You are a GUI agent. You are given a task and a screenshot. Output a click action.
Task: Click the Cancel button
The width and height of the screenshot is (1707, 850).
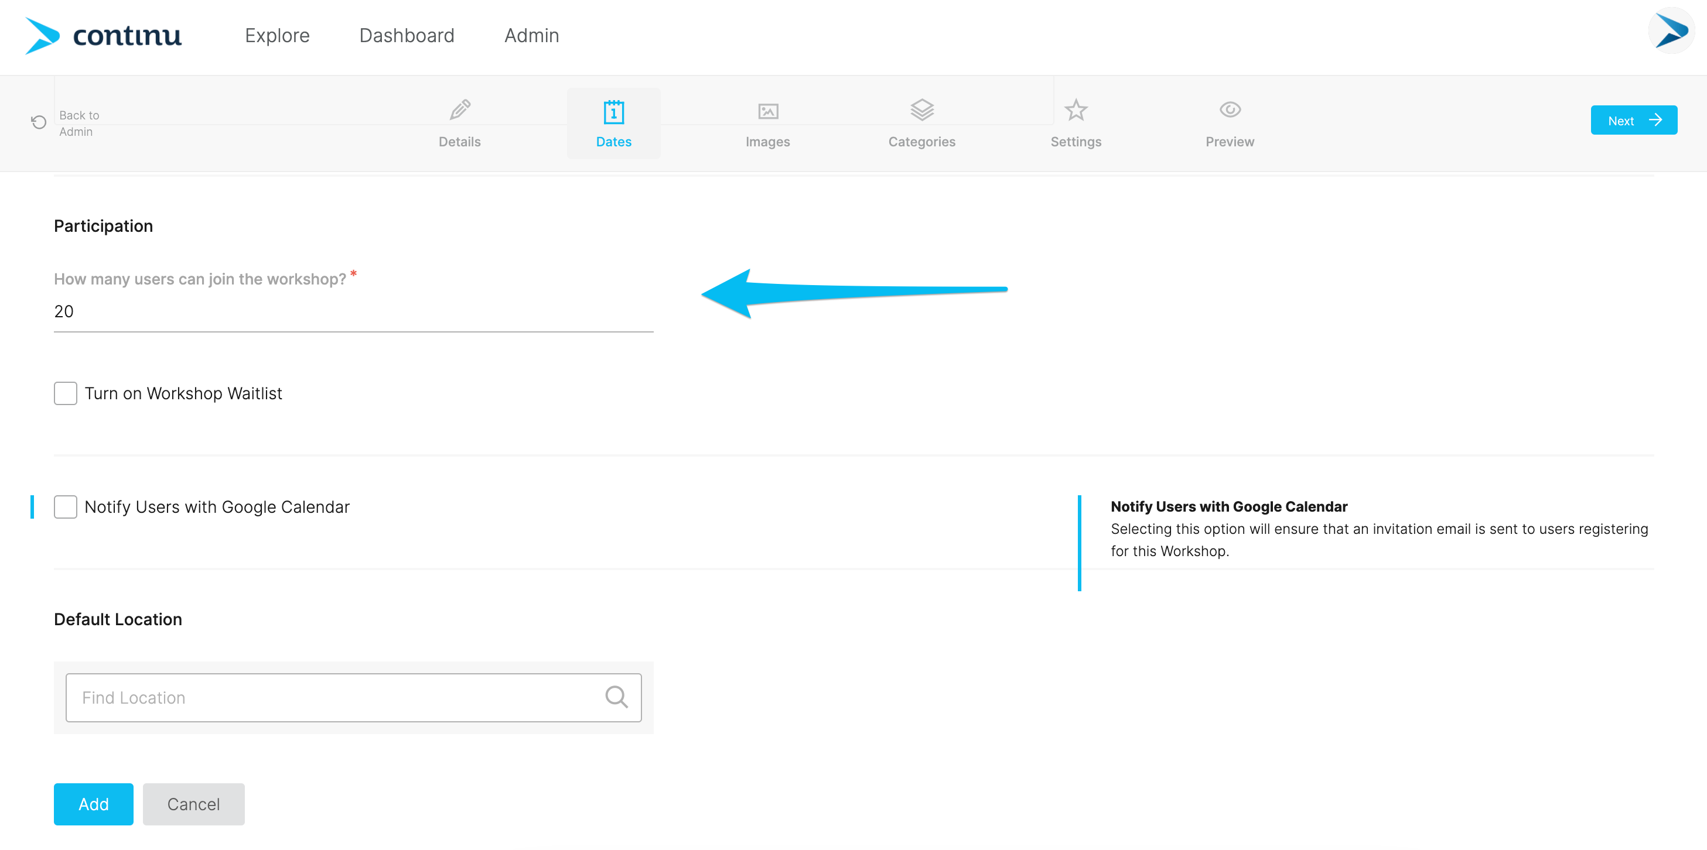coord(193,804)
